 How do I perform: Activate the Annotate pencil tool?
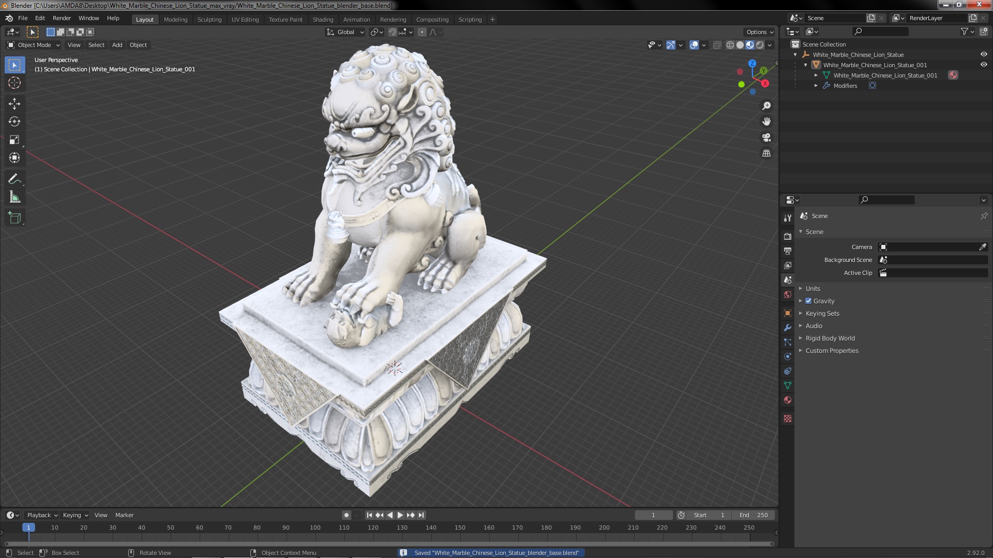[14, 179]
